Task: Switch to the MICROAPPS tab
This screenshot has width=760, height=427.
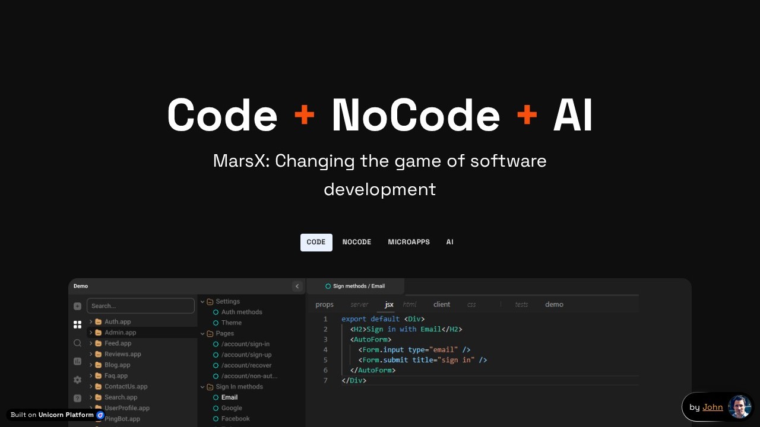Action: point(408,242)
